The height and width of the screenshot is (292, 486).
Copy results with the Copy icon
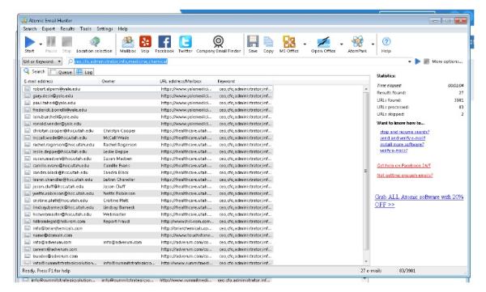(x=268, y=42)
